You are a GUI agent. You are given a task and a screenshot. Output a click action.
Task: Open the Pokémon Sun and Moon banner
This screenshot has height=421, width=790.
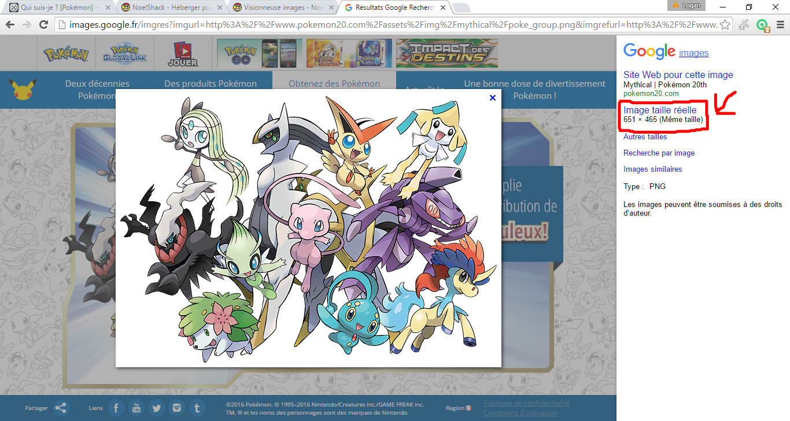coord(349,53)
